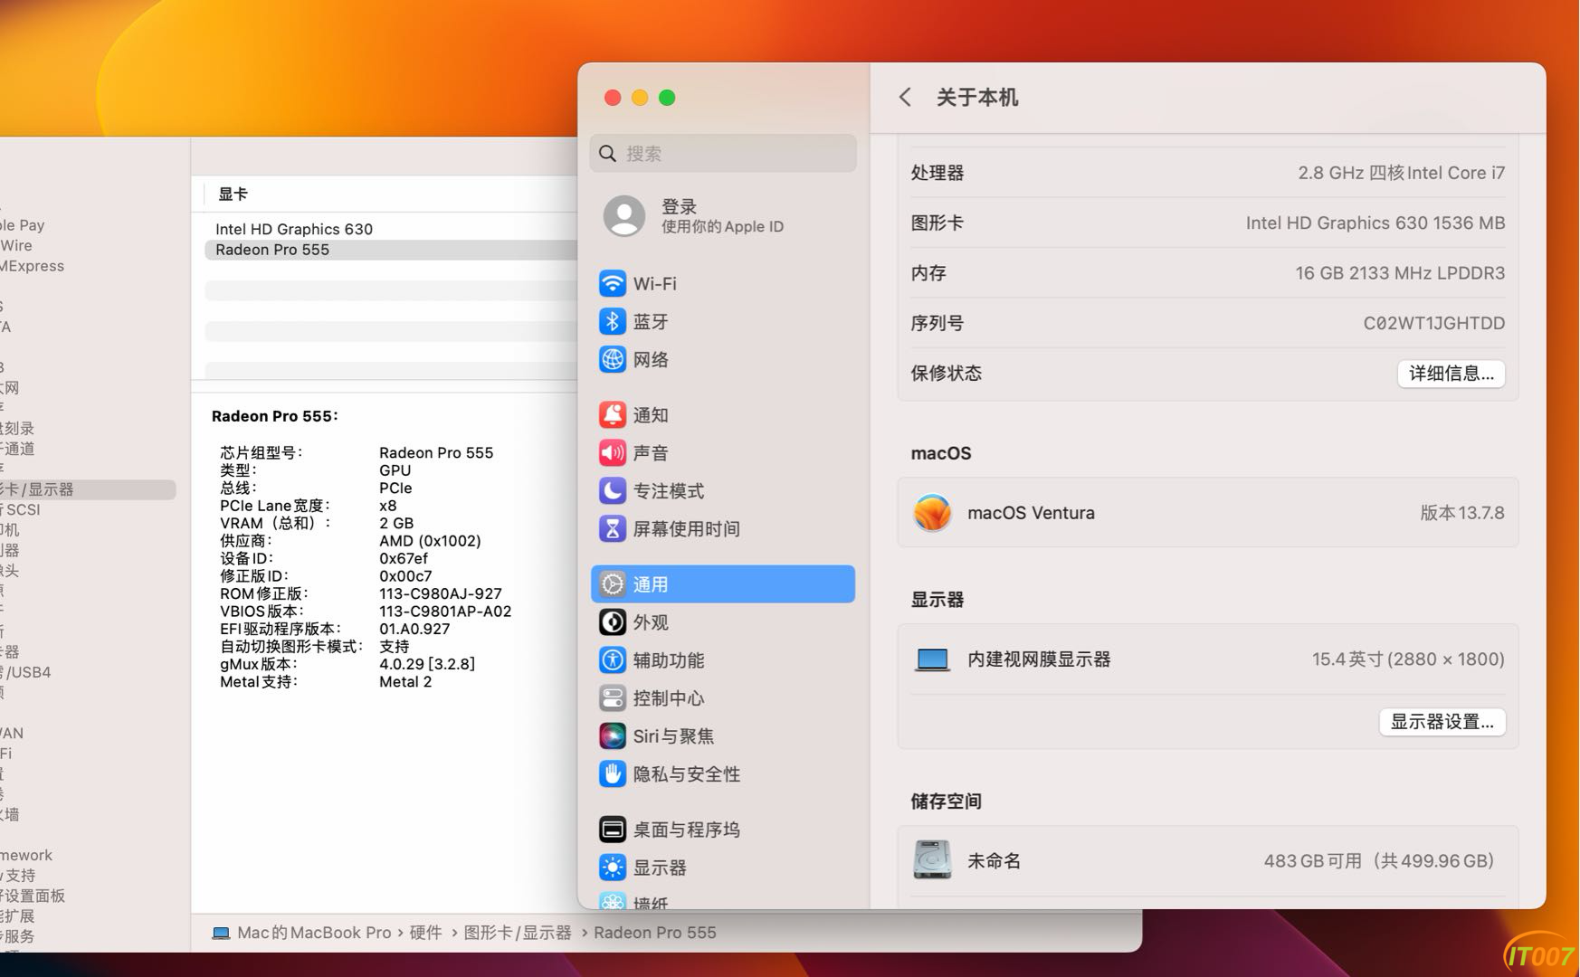Click the General (通用) gear icon

(613, 584)
